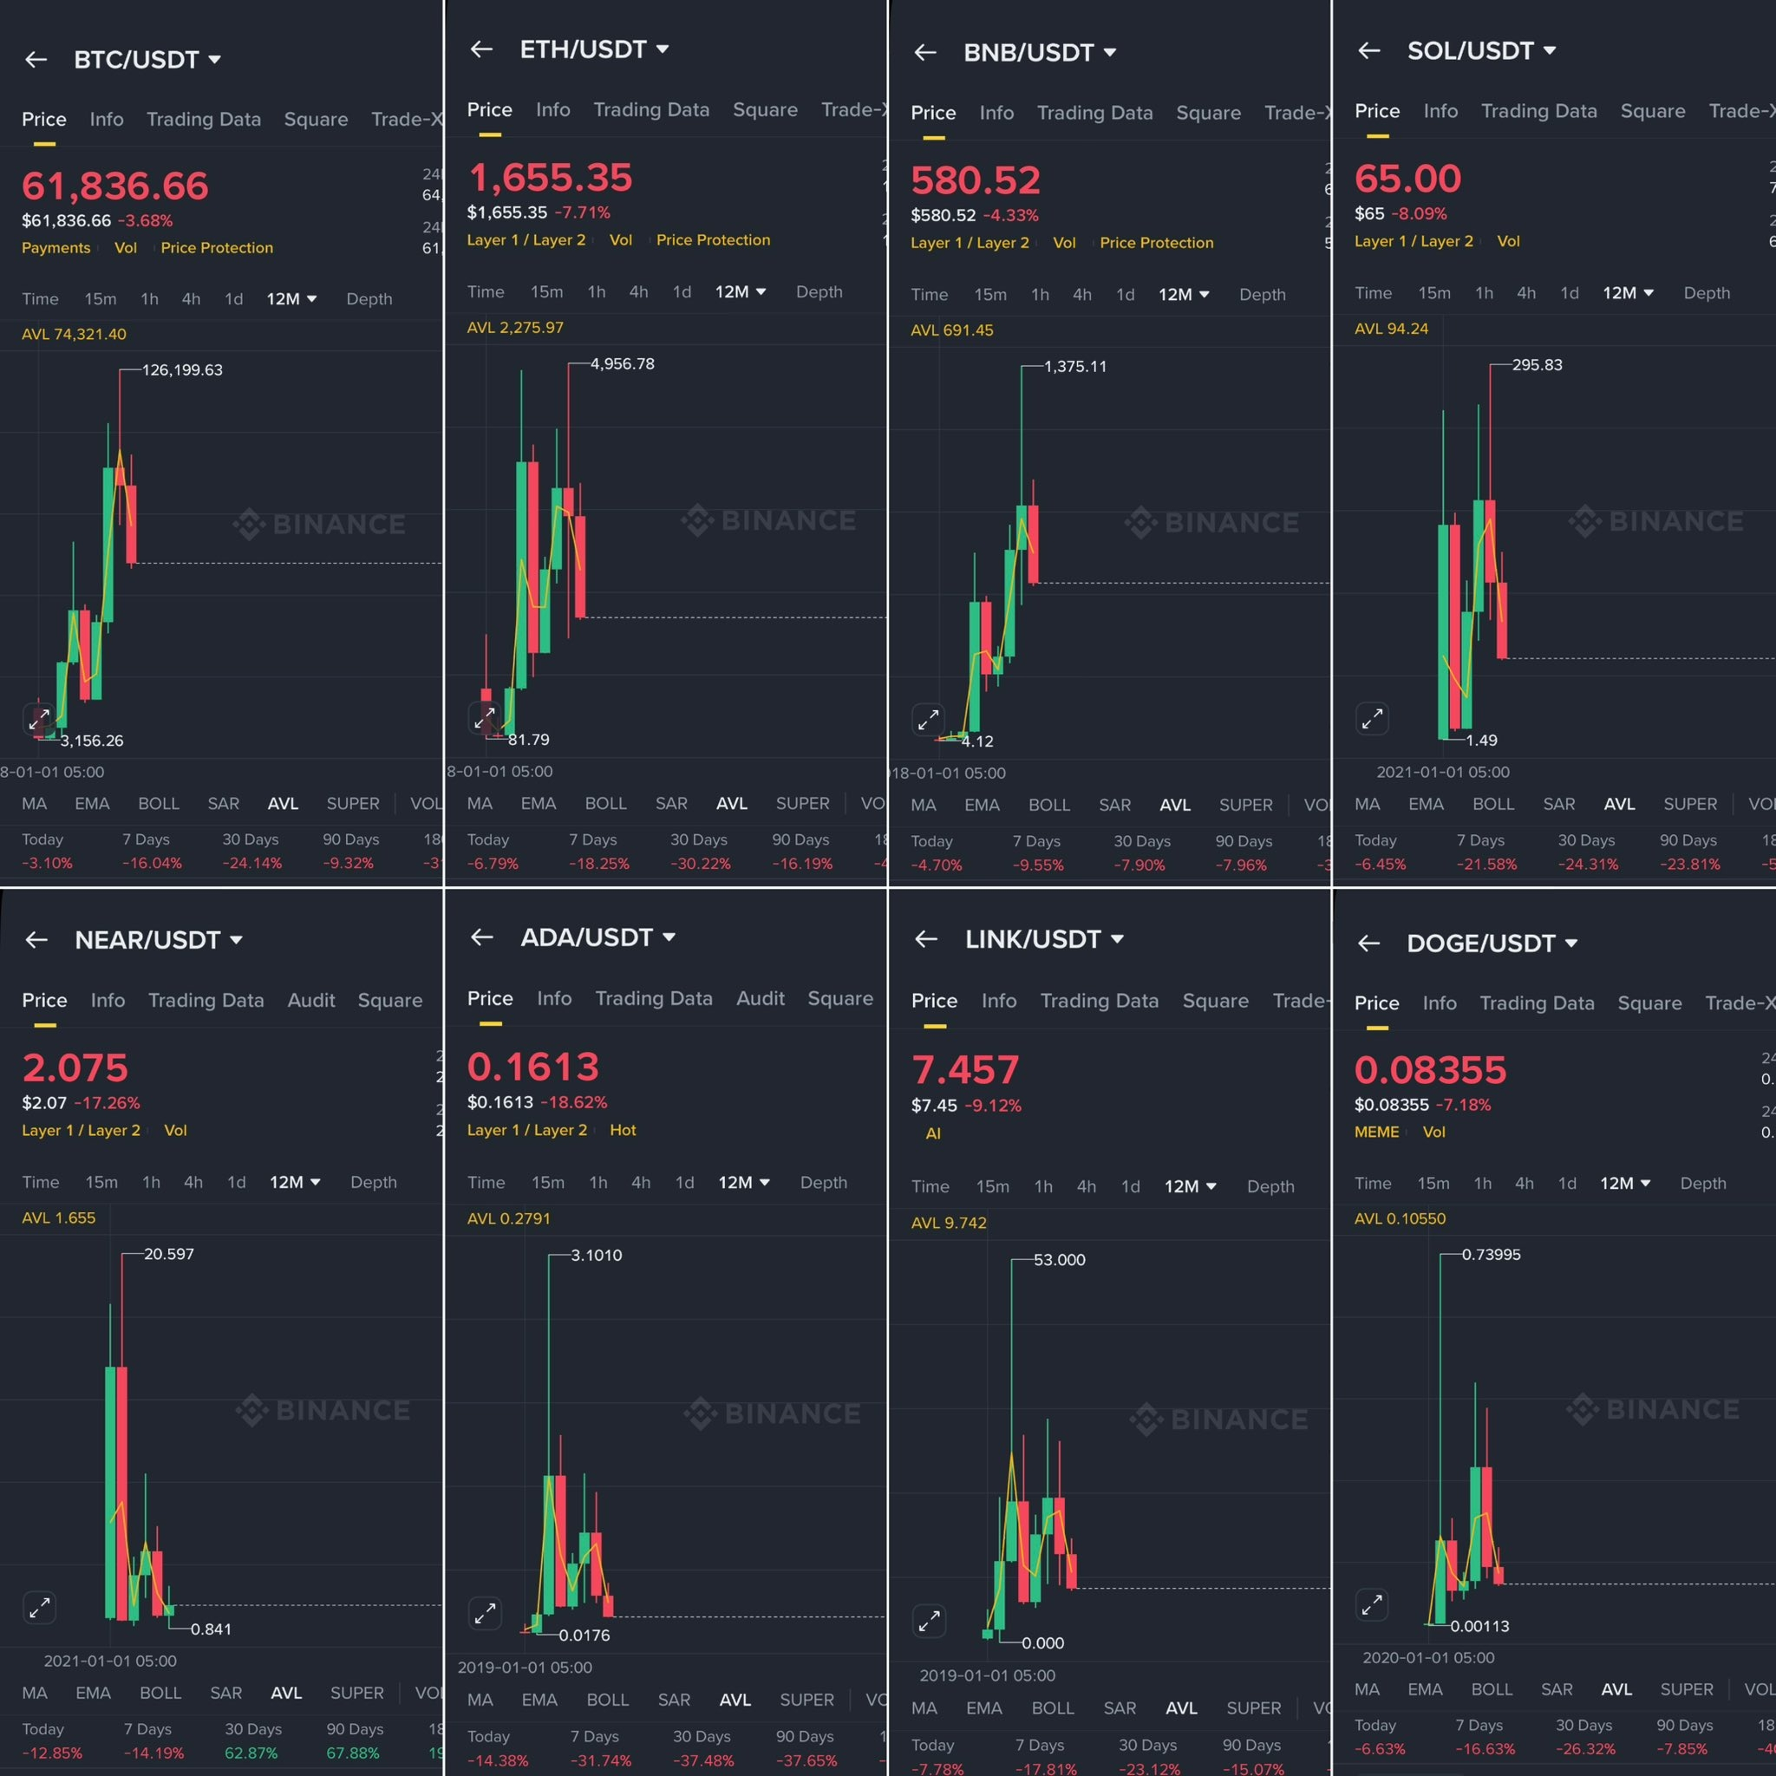
Task: Open Depth view in DOGE/USDT panel
Action: [1702, 1183]
